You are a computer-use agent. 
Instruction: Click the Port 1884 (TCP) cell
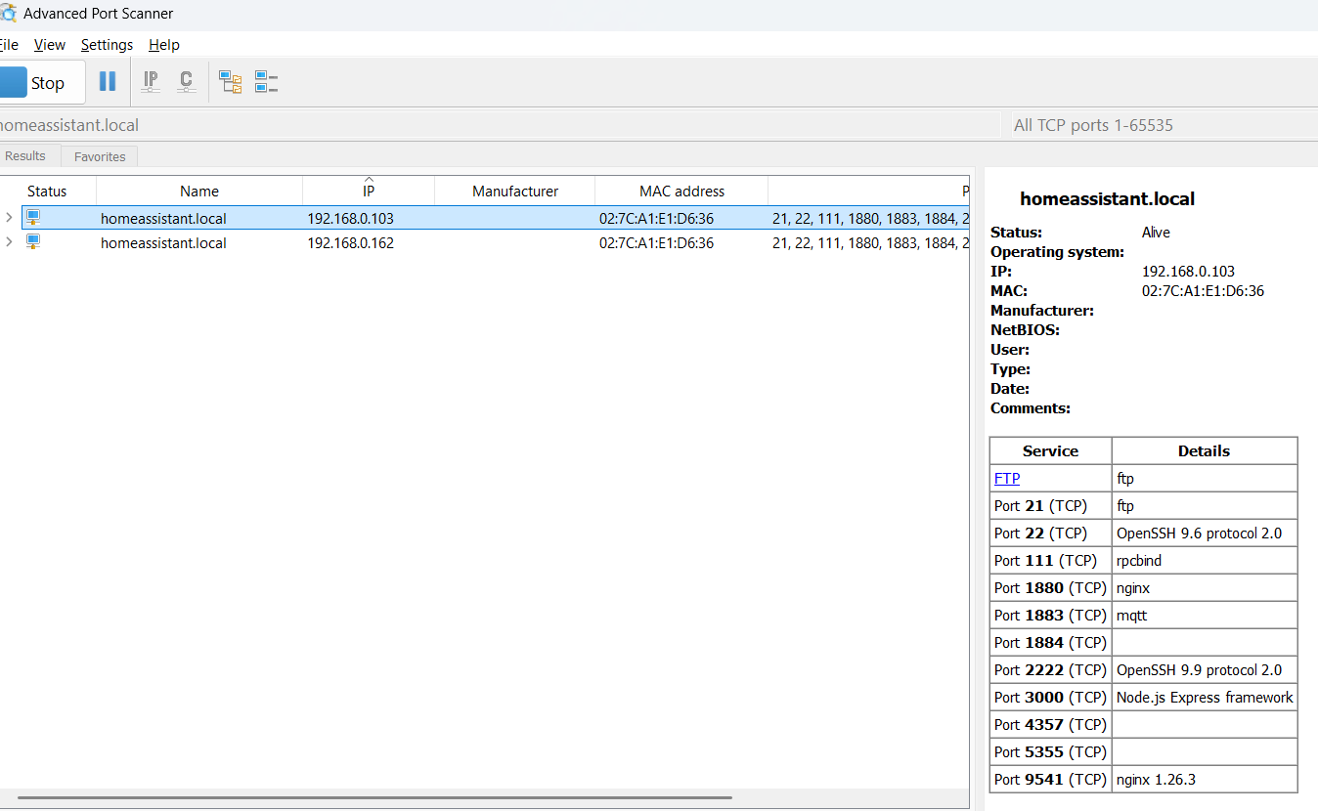pyautogui.click(x=1051, y=643)
